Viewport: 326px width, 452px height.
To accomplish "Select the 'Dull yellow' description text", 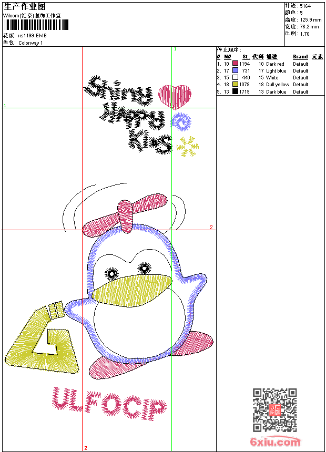I will (x=278, y=85).
